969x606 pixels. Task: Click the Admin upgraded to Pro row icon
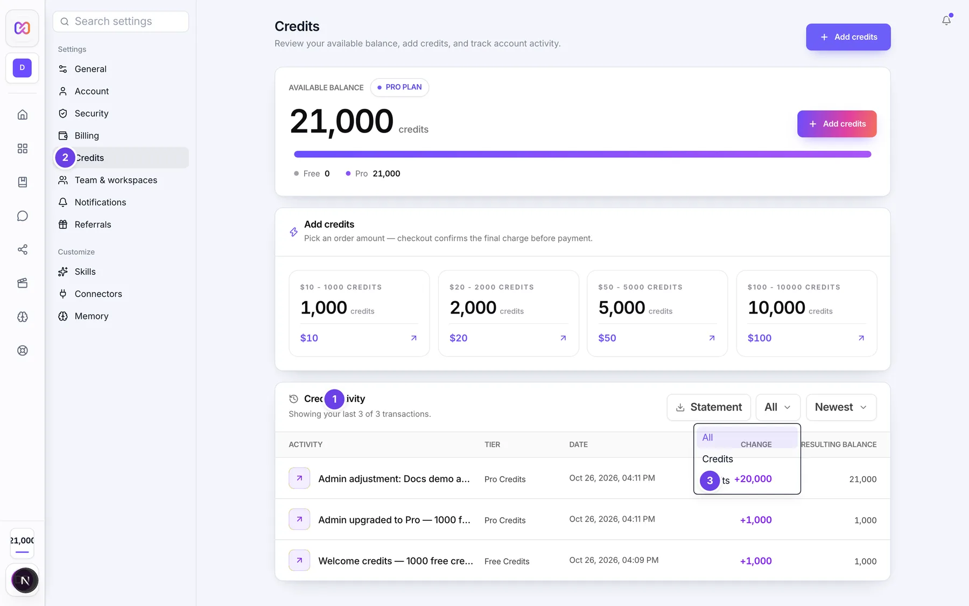[x=299, y=519]
